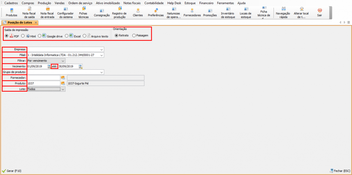Open the Filtrar Por vencimento dropdown
The width and height of the screenshot is (352, 175).
[63, 61]
